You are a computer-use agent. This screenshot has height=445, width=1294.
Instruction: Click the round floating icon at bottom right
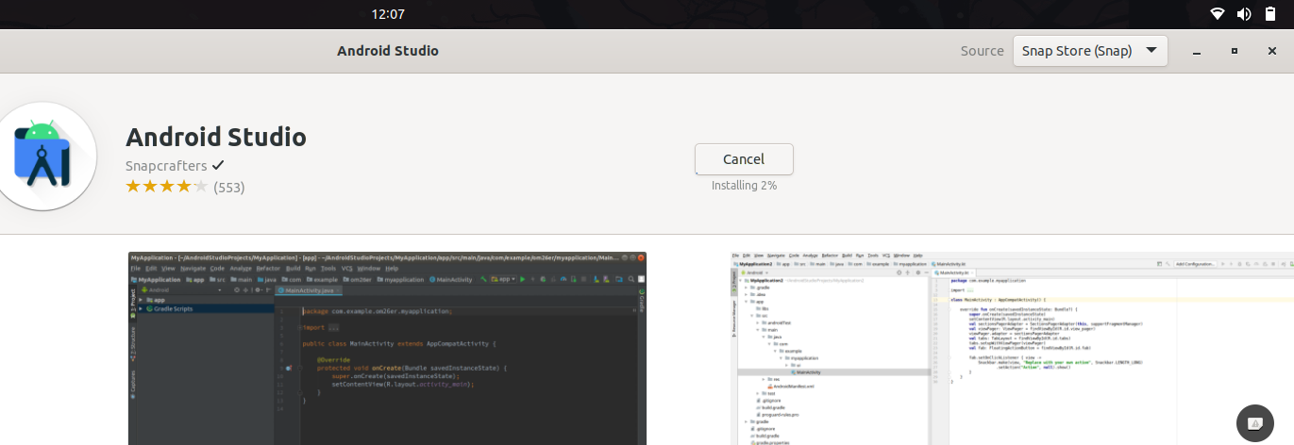(1255, 423)
